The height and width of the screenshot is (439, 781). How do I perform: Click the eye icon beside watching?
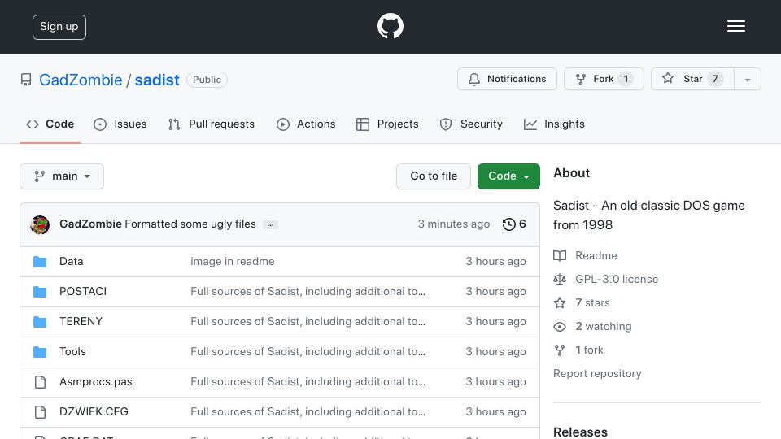pyautogui.click(x=560, y=327)
